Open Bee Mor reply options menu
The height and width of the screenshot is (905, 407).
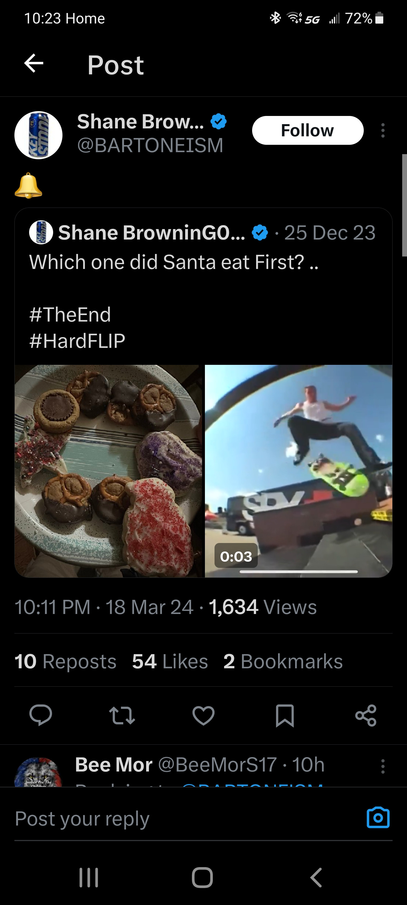click(383, 766)
